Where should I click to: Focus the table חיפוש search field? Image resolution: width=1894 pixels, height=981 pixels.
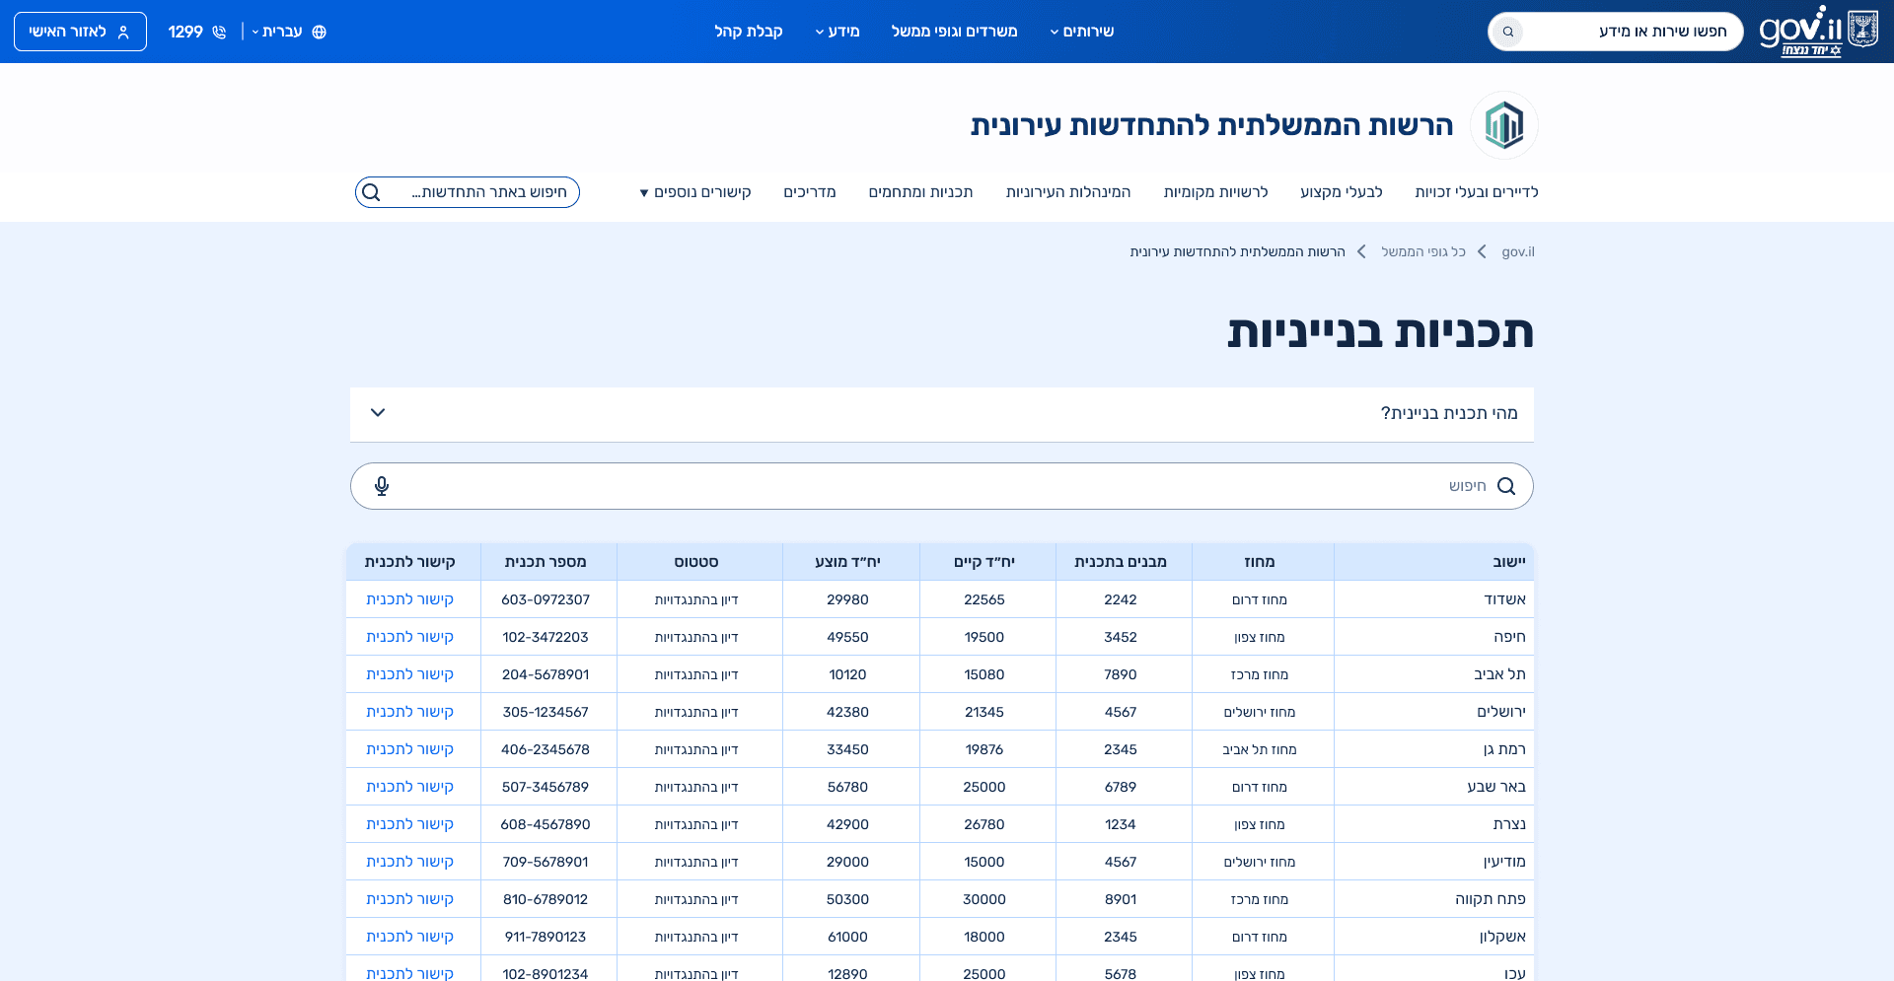pos(942,486)
